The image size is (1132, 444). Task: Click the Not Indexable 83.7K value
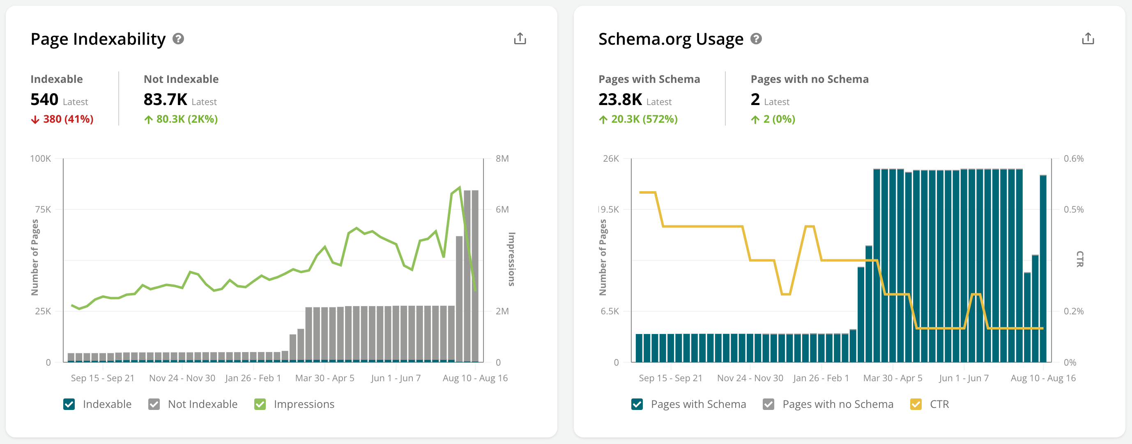165,100
